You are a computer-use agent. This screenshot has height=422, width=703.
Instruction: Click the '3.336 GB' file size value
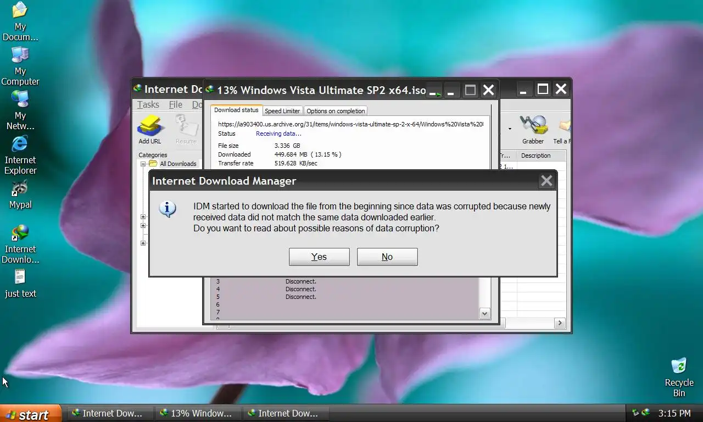287,146
